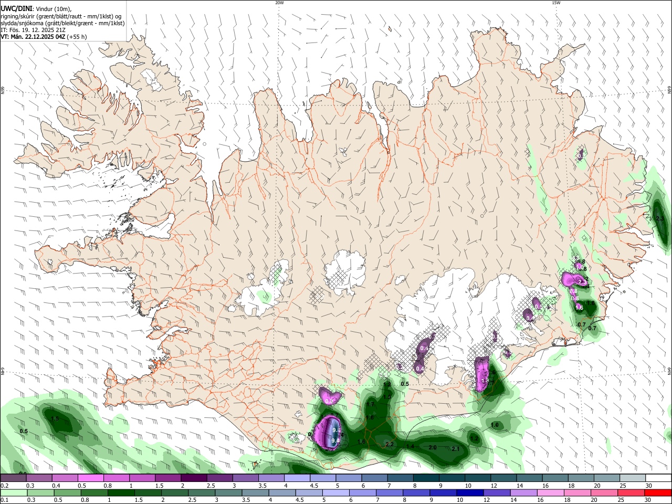Click the 20W longitude label

[x=279, y=3]
